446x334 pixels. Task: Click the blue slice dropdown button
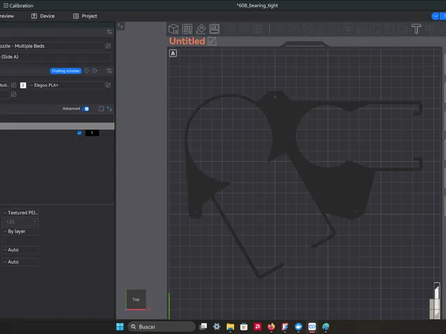tap(436, 16)
